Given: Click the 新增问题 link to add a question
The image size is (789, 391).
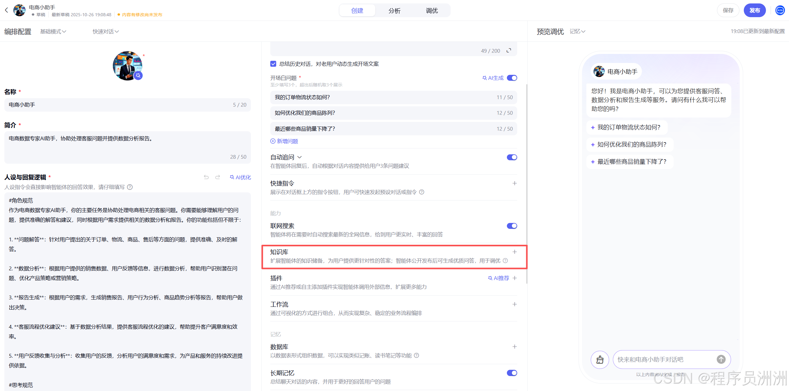Looking at the screenshot, I should [284, 141].
